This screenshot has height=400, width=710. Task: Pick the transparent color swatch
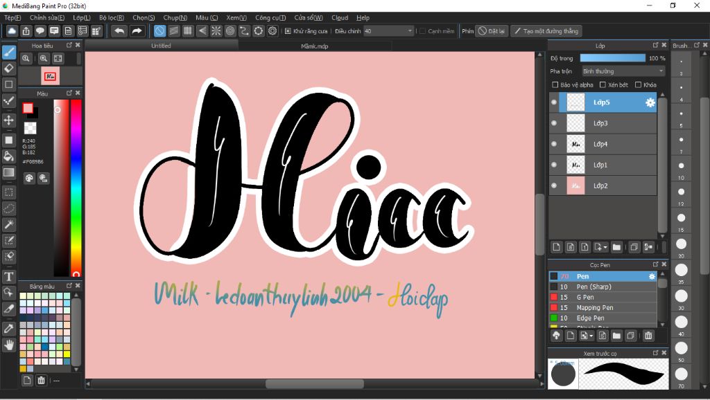tap(30, 128)
